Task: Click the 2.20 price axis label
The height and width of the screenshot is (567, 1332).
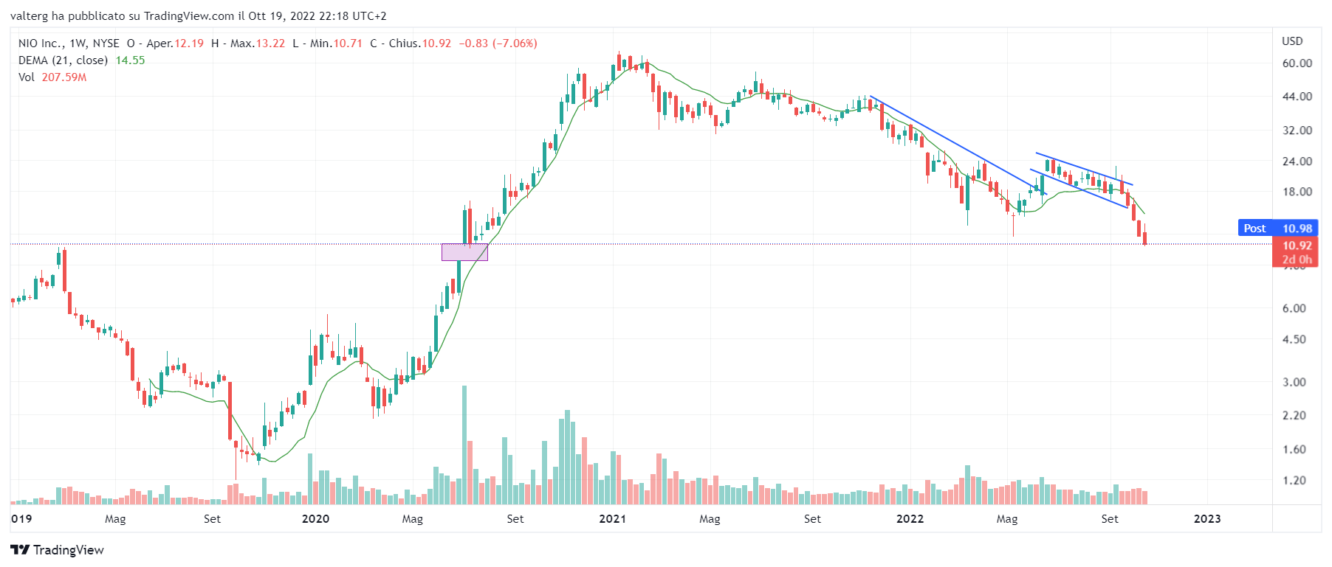Action: point(1294,416)
